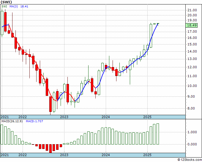This screenshot has width=202, height=162.
Task: Click the 11.00 price axis label
Action: point(192,76)
